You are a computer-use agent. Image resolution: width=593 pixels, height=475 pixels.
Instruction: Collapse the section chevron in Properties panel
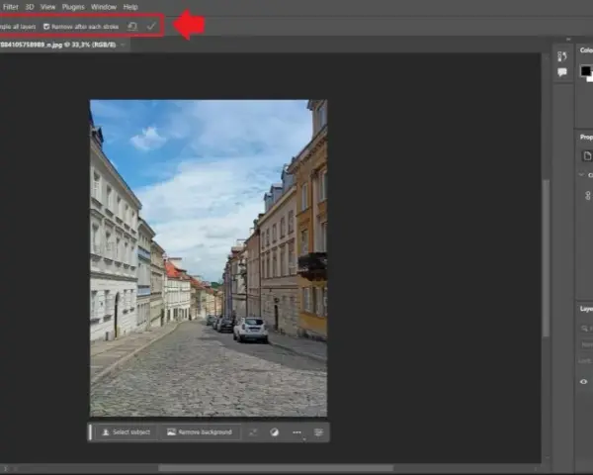(x=581, y=174)
